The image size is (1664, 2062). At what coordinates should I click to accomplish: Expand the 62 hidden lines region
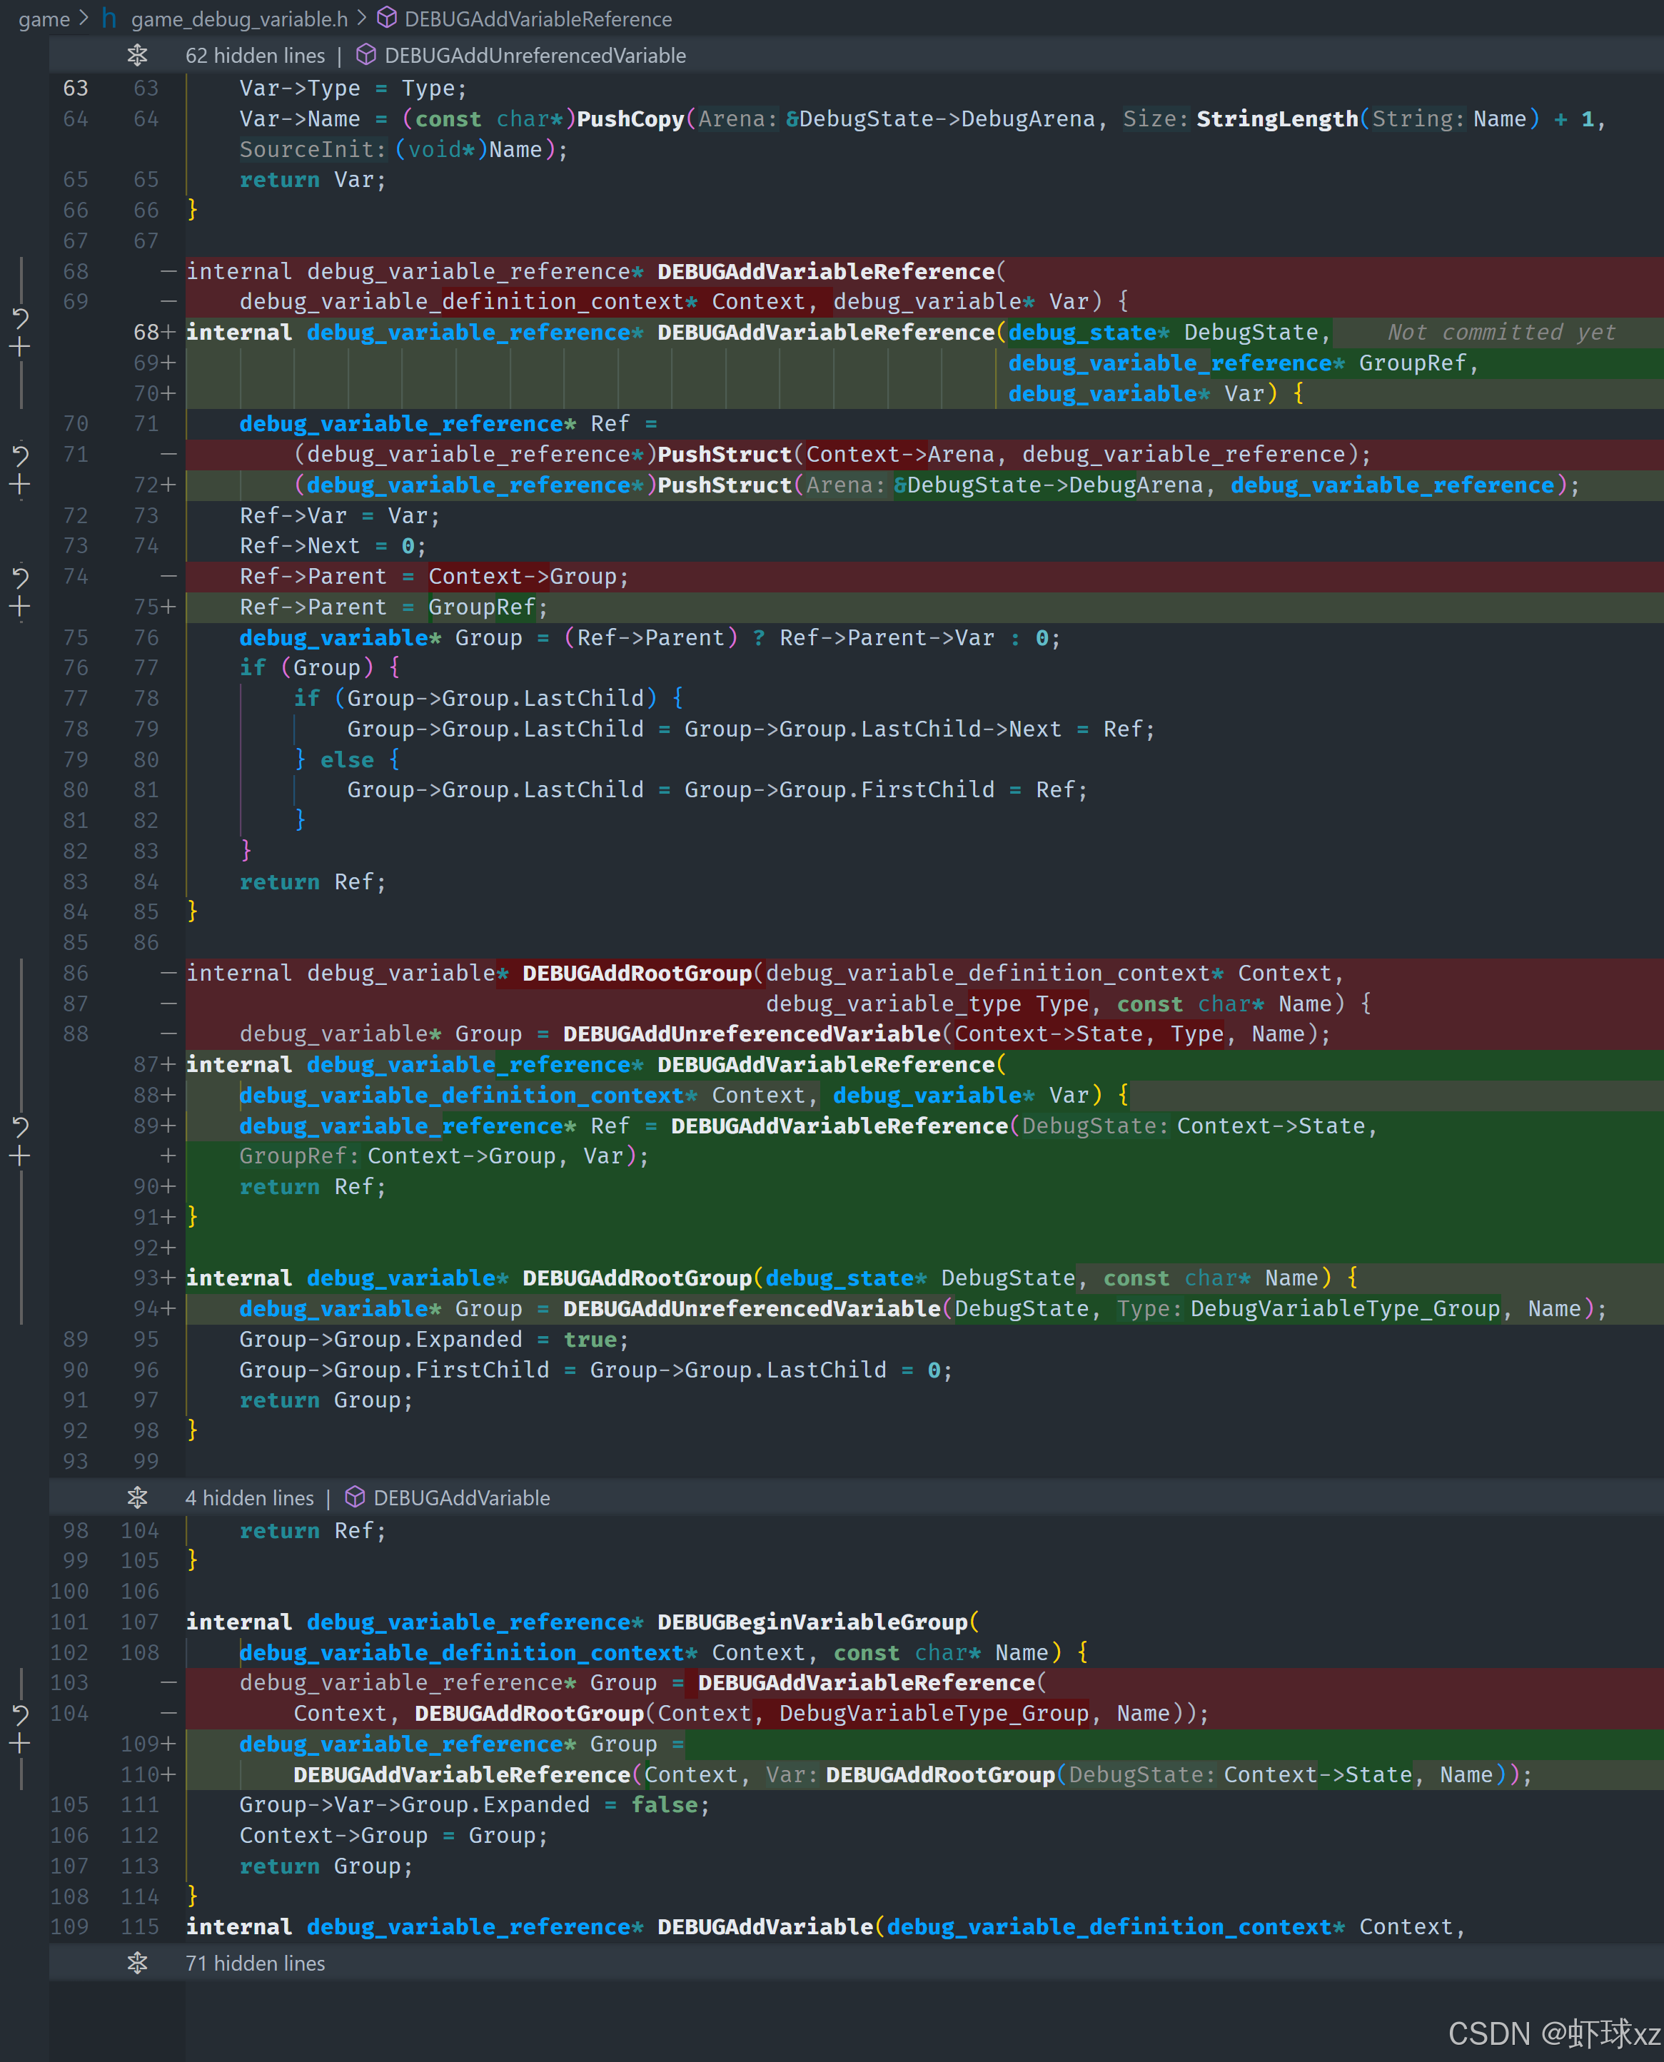[x=137, y=56]
